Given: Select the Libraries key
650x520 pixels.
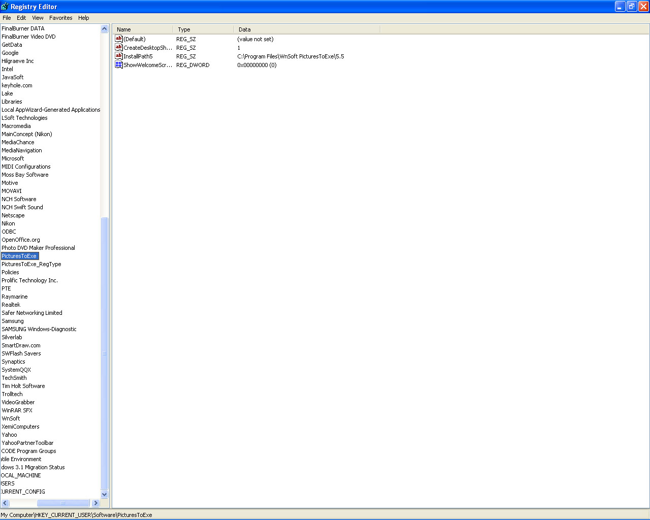Looking at the screenshot, I should [12, 102].
